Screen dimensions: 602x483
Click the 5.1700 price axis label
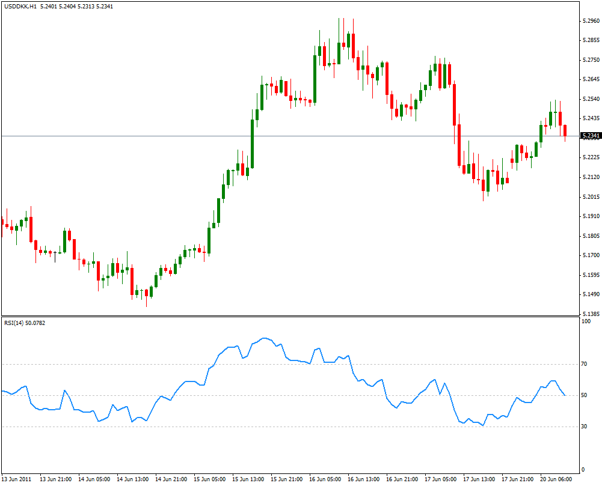[591, 255]
